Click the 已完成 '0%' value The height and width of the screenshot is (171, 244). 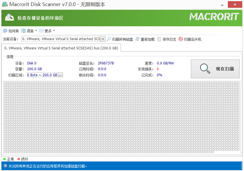pos(159,75)
